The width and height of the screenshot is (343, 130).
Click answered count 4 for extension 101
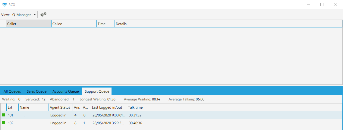point(75,115)
